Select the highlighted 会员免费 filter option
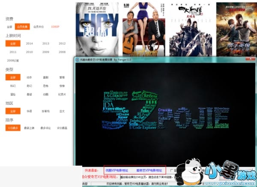 point(22,27)
